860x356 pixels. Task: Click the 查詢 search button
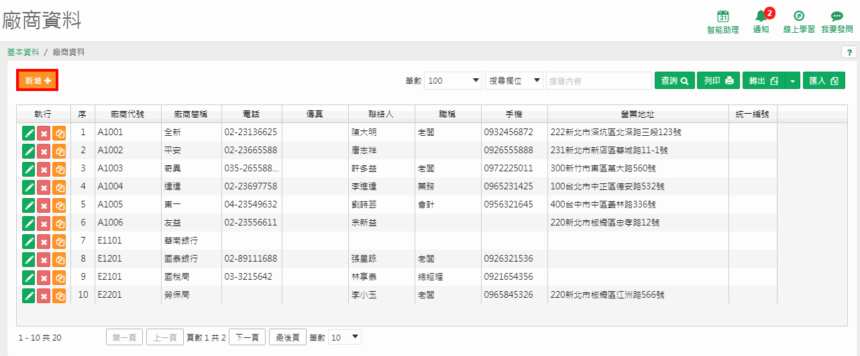pos(675,81)
